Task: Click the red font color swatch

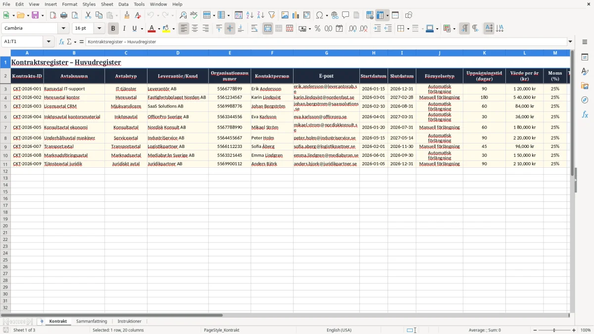Action: point(151,29)
